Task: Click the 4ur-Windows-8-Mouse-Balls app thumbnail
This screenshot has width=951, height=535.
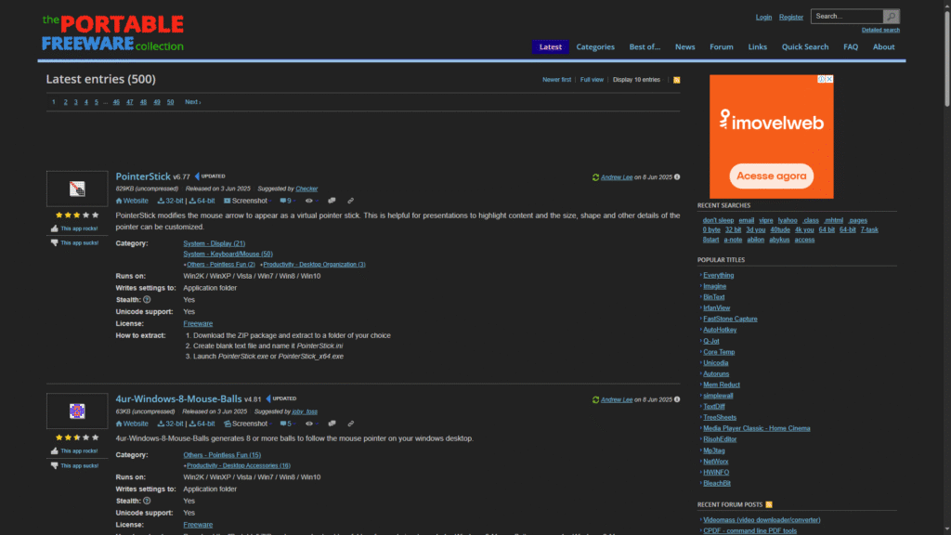Action: click(77, 411)
